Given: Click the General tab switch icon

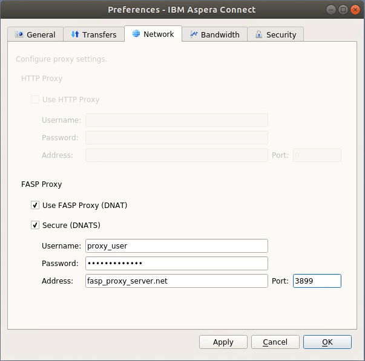Looking at the screenshot, I should point(19,35).
